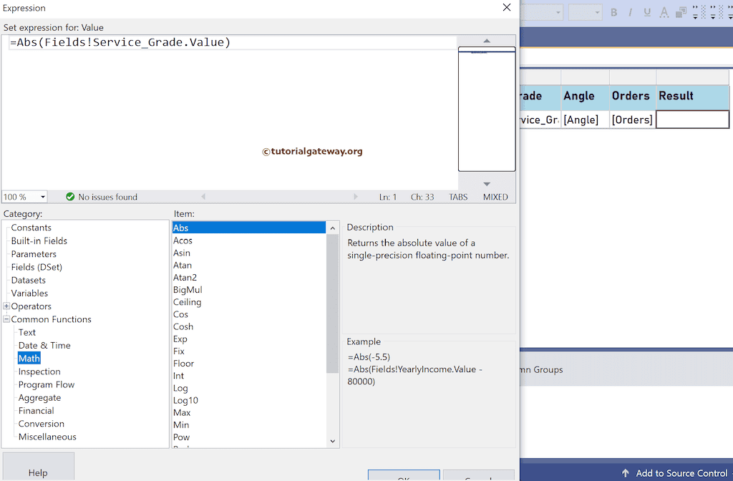Click the Italic icon in designer toolbar
This screenshot has height=481, width=733.
630,13
